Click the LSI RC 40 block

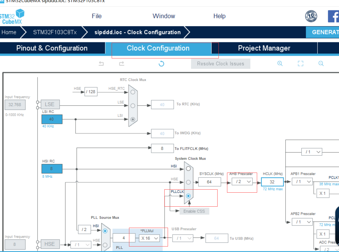(52, 119)
